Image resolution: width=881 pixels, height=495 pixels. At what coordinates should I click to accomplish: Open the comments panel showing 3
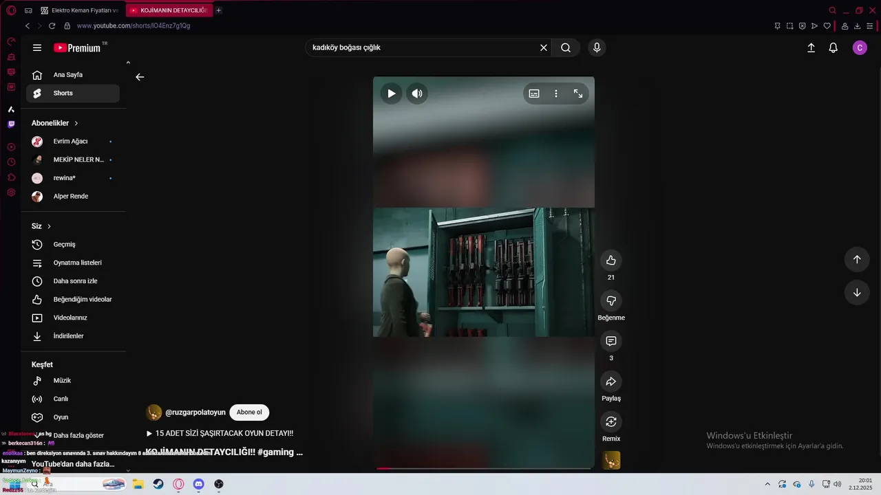[x=611, y=341]
